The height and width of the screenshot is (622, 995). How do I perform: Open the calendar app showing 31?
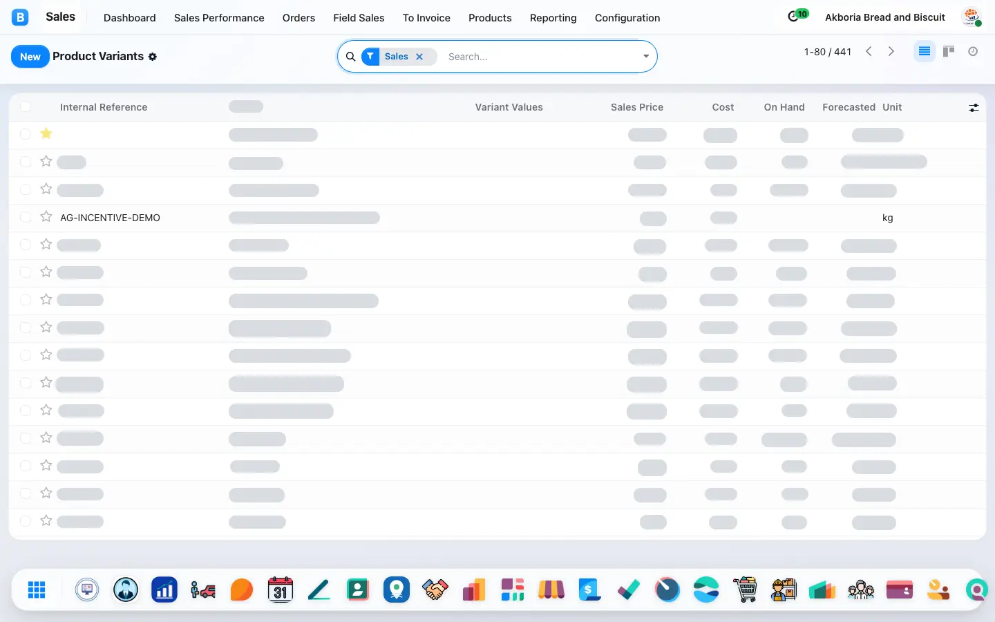click(281, 590)
